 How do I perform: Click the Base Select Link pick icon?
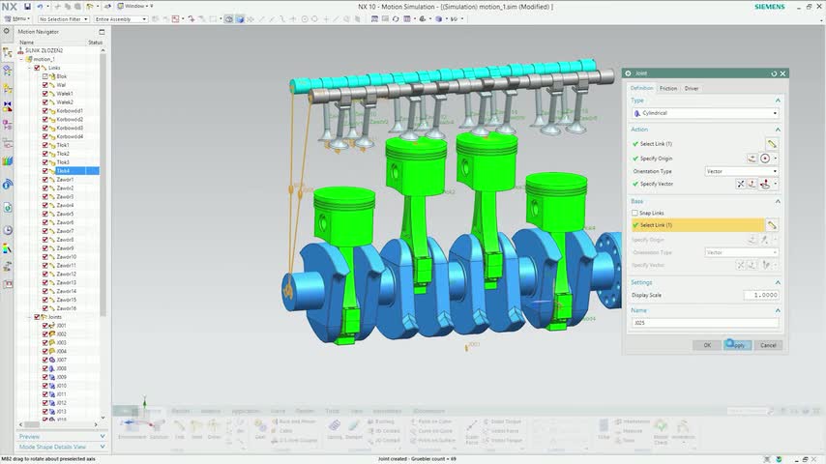(x=772, y=225)
